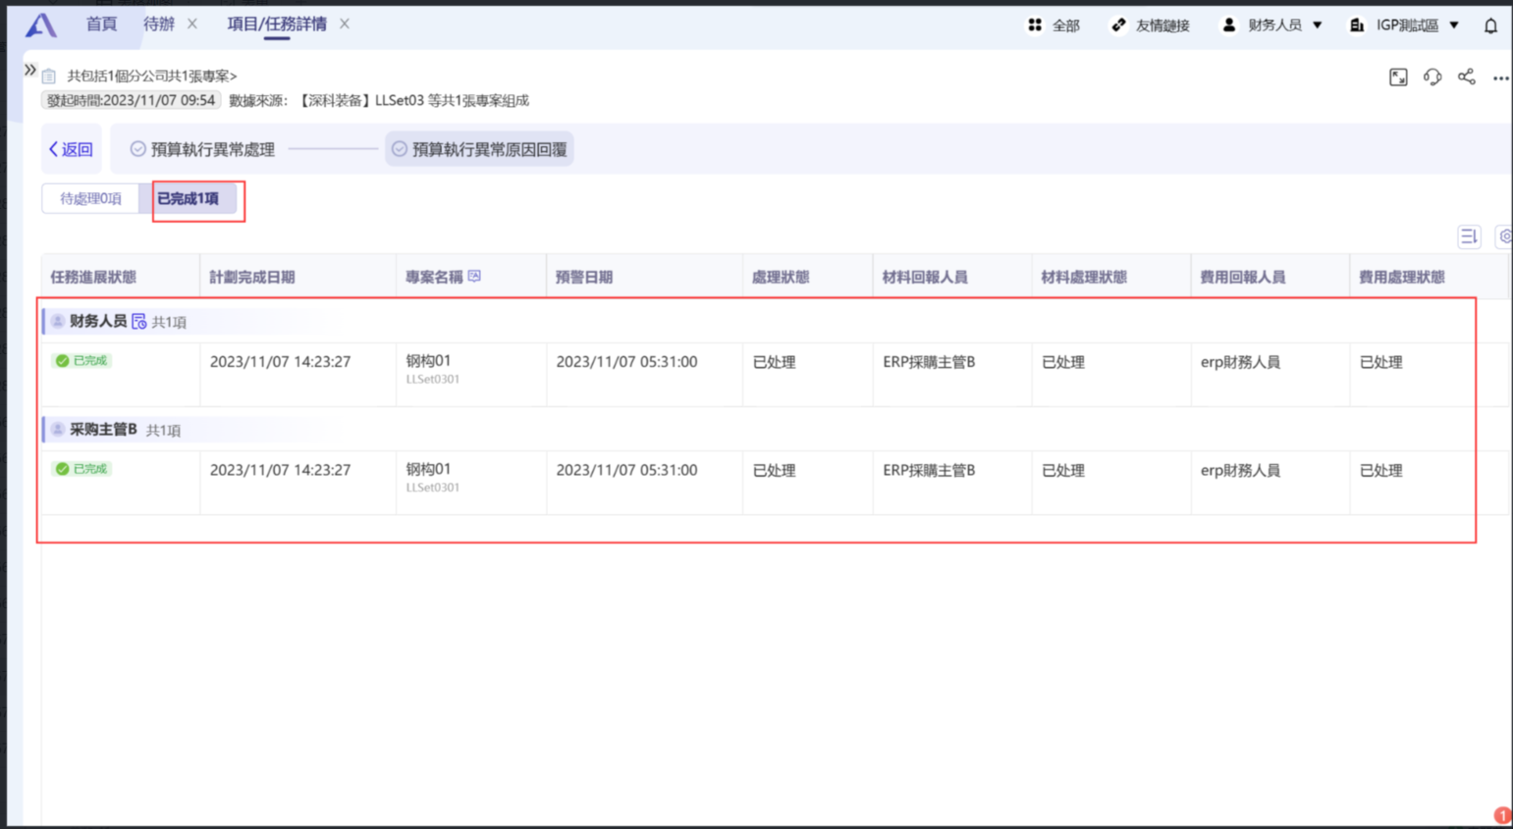1513x829 pixels.
Task: Open the more options ellipsis menu
Action: pos(1501,78)
